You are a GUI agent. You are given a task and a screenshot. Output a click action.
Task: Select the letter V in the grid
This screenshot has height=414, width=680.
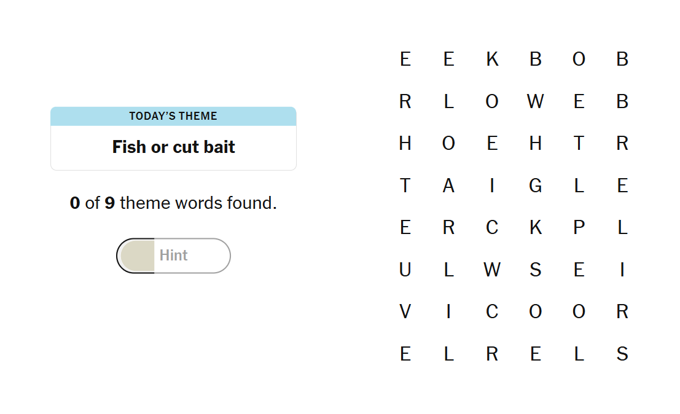[405, 311]
